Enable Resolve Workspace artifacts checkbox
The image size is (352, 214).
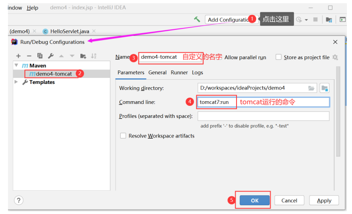[x=123, y=136]
